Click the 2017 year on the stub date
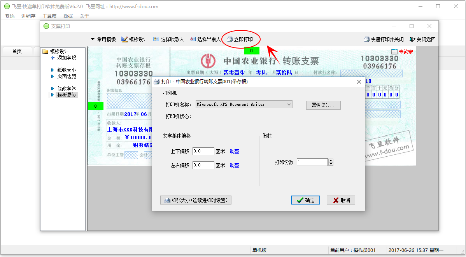Screen dimensions: 466x257 click(x=130, y=114)
